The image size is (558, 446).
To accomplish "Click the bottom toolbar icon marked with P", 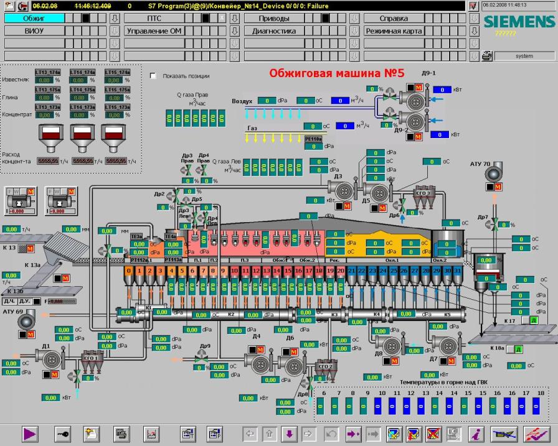I will tap(215, 434).
